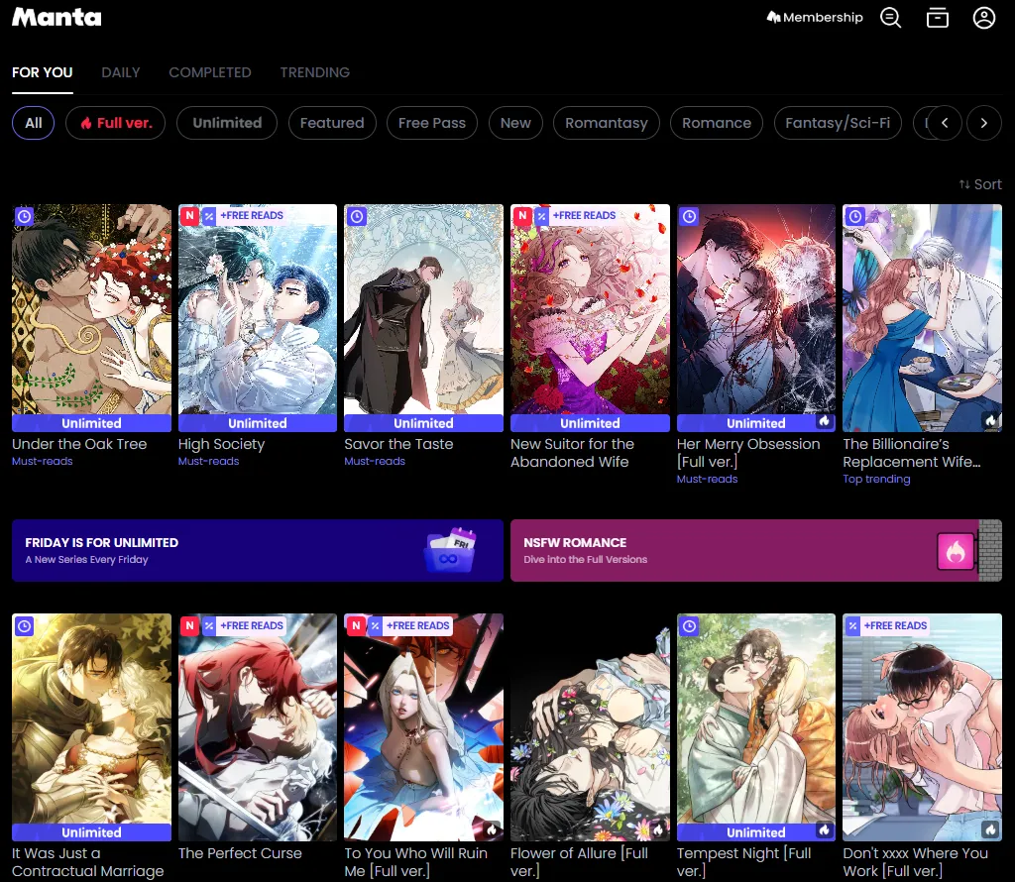
Task: Click red N badge on High Society cover
Action: (x=189, y=216)
